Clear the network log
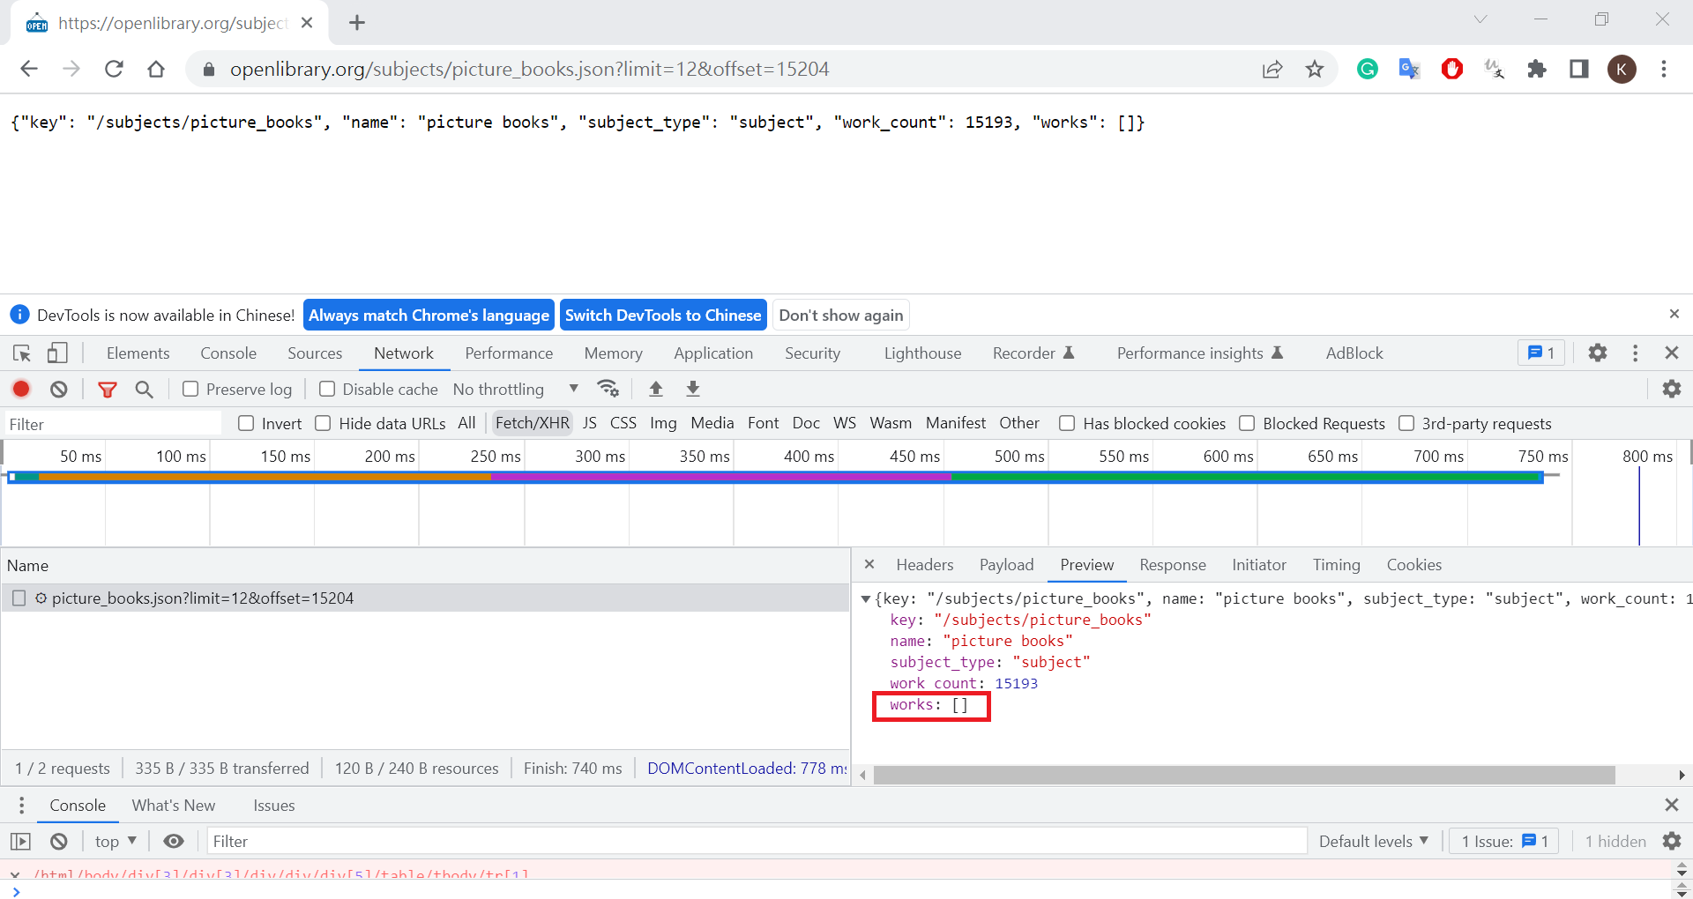The width and height of the screenshot is (1693, 899). [x=59, y=389]
